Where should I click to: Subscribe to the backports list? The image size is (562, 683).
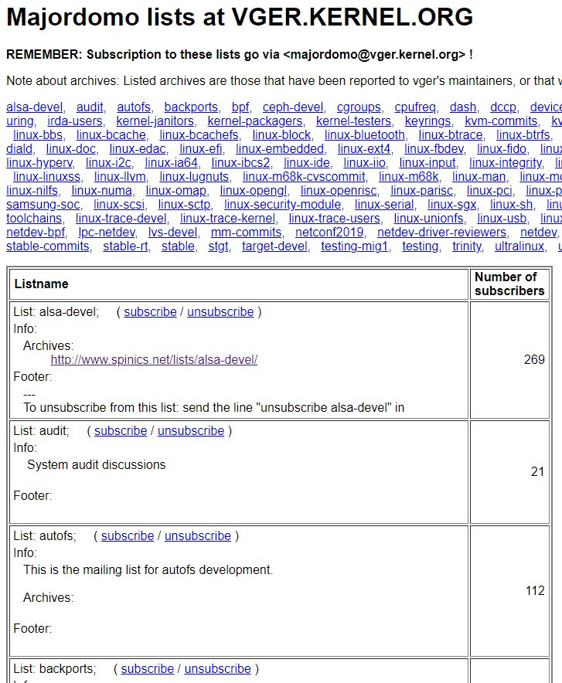[x=147, y=669]
